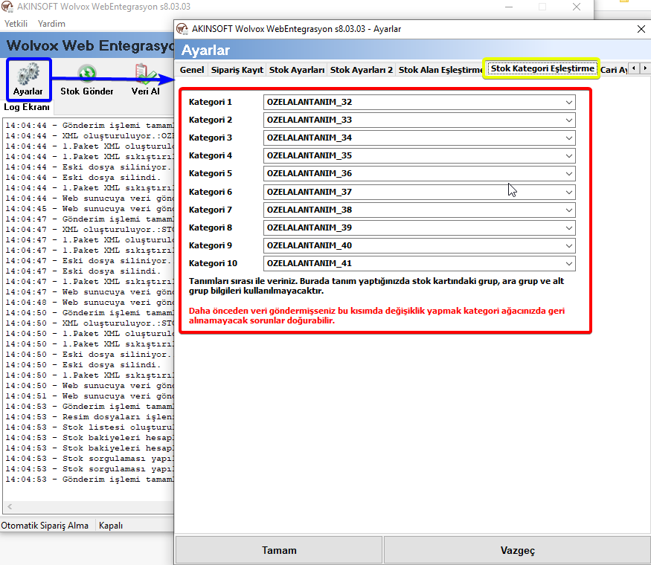Expand the Kategori 7 dropdown arrow
This screenshot has width=651, height=565.
click(569, 210)
